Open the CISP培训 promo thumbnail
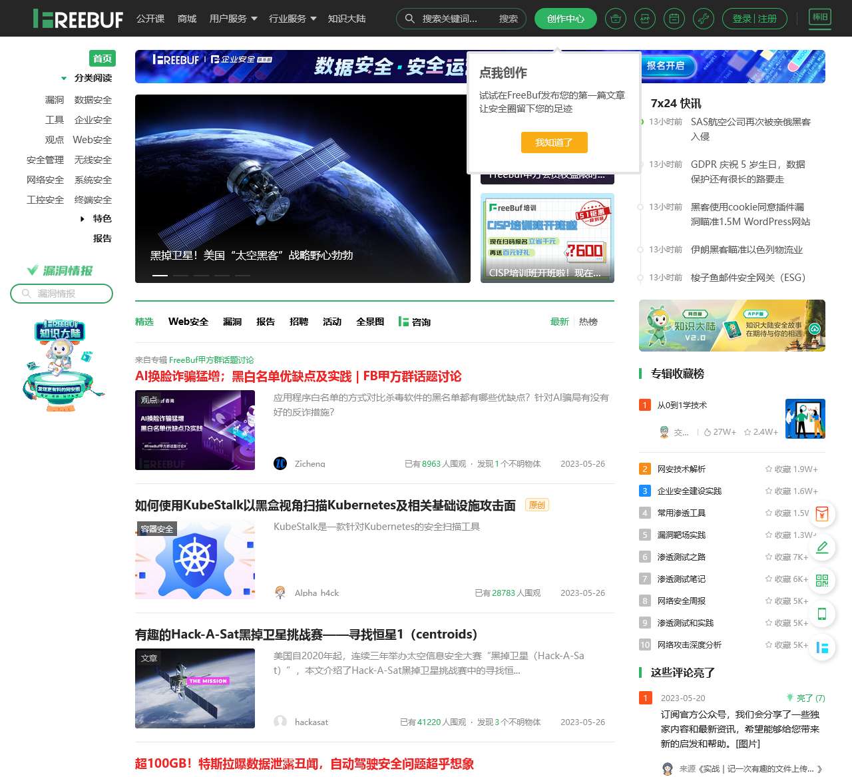Viewport: 852px width, 777px height. [547, 238]
